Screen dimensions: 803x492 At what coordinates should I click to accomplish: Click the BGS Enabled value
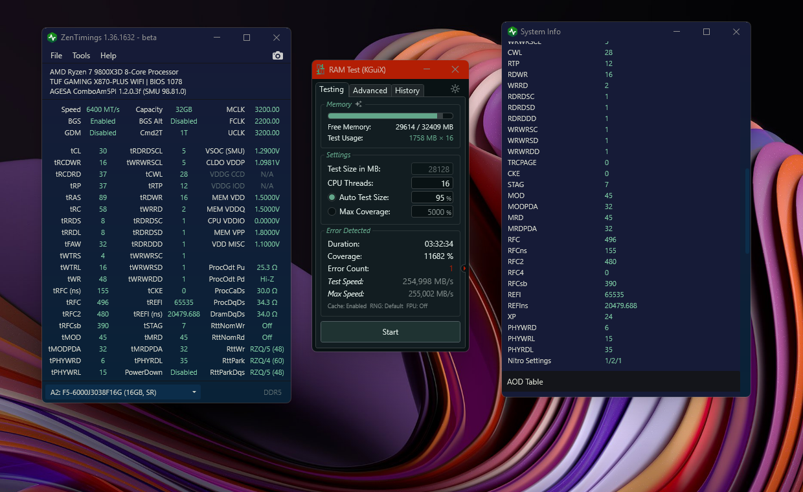click(103, 121)
